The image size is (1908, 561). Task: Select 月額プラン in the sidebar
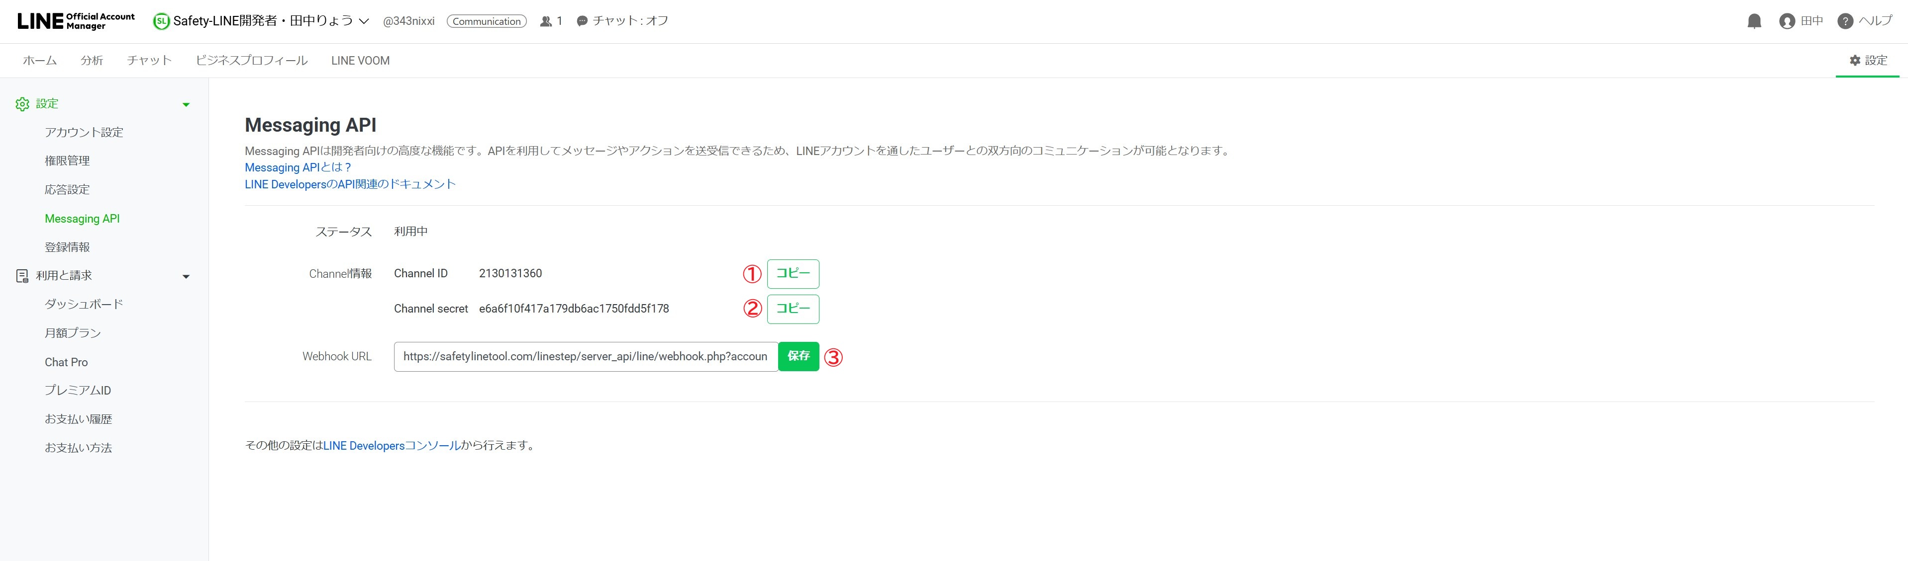pos(73,333)
